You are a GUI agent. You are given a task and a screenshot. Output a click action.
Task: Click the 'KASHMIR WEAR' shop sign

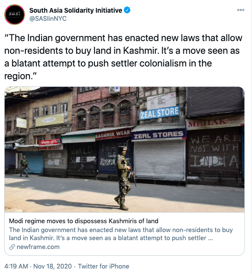pos(114,134)
